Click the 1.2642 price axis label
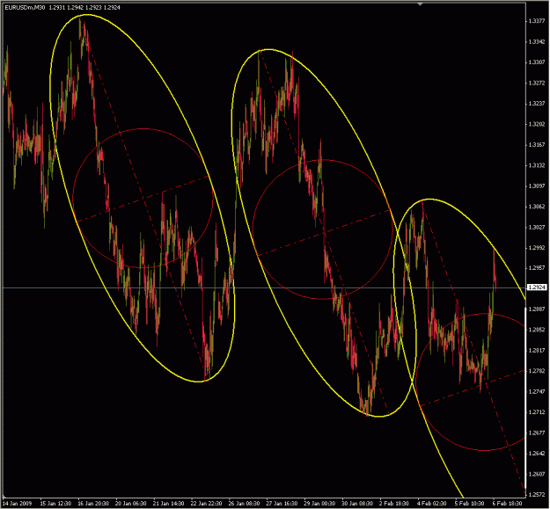 point(537,454)
